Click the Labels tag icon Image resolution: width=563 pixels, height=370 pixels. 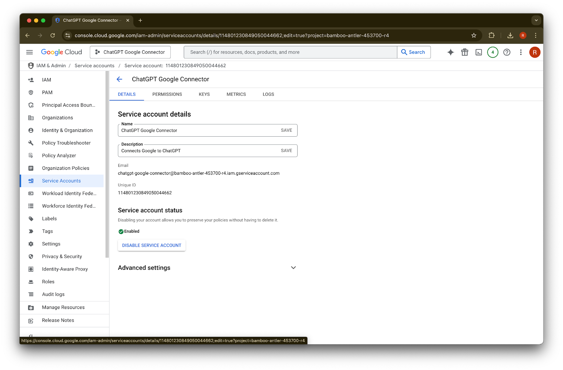click(31, 219)
